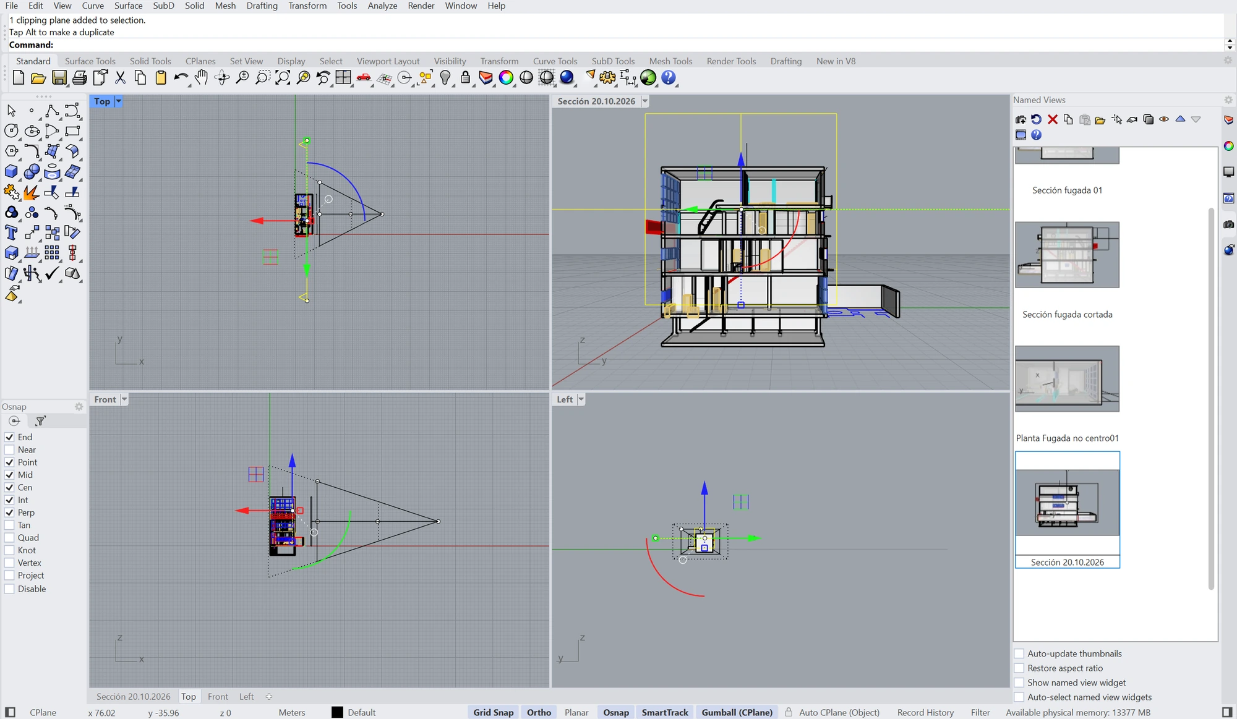Viewport: 1237px width, 719px height.
Task: Toggle the Near osnap checkbox
Action: coord(9,449)
